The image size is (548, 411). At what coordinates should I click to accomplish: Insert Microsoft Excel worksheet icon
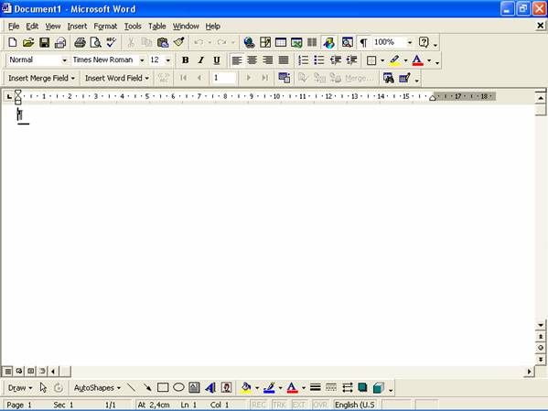click(x=296, y=43)
